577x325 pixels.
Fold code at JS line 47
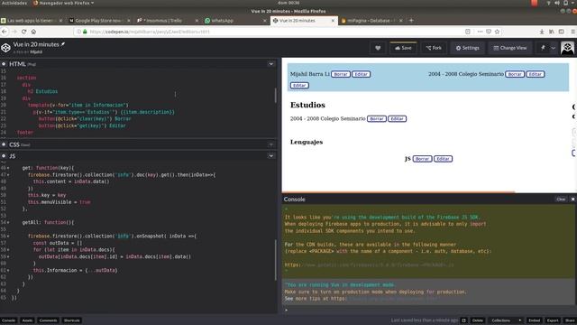(x=8, y=174)
